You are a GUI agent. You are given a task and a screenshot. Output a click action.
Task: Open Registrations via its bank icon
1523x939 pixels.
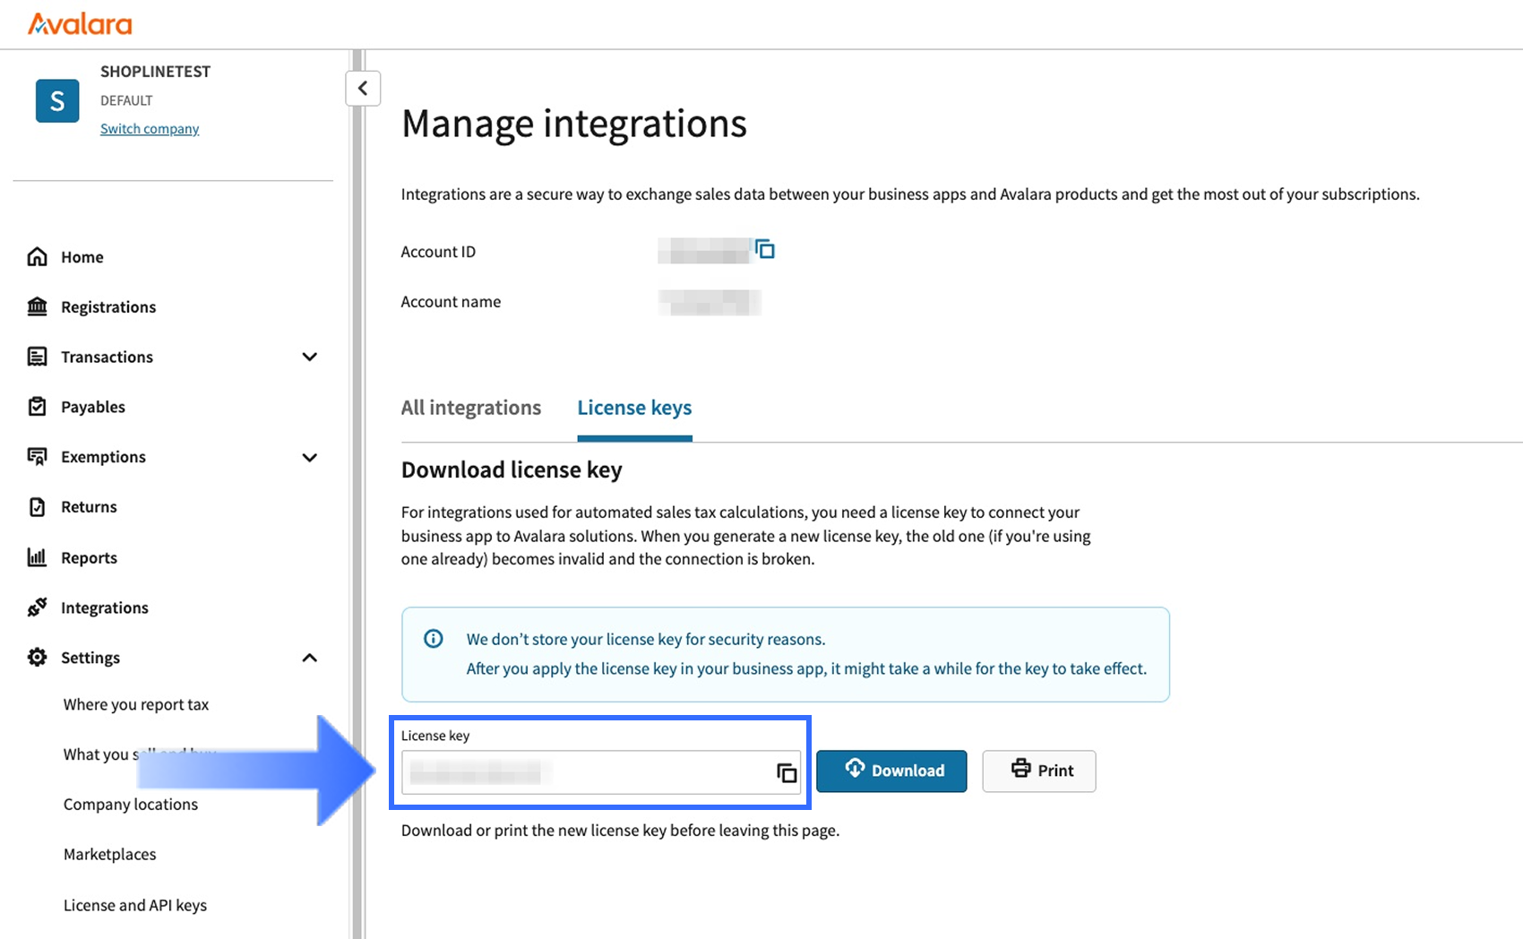37,307
